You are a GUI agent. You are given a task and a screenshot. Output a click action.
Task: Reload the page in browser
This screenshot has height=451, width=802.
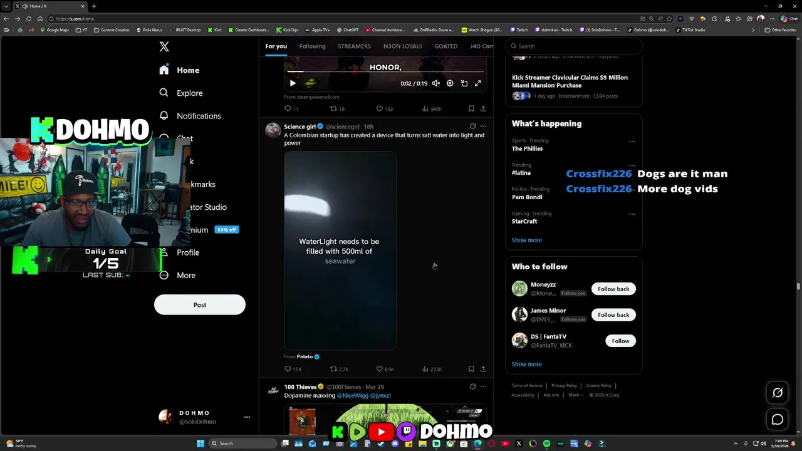[28, 19]
